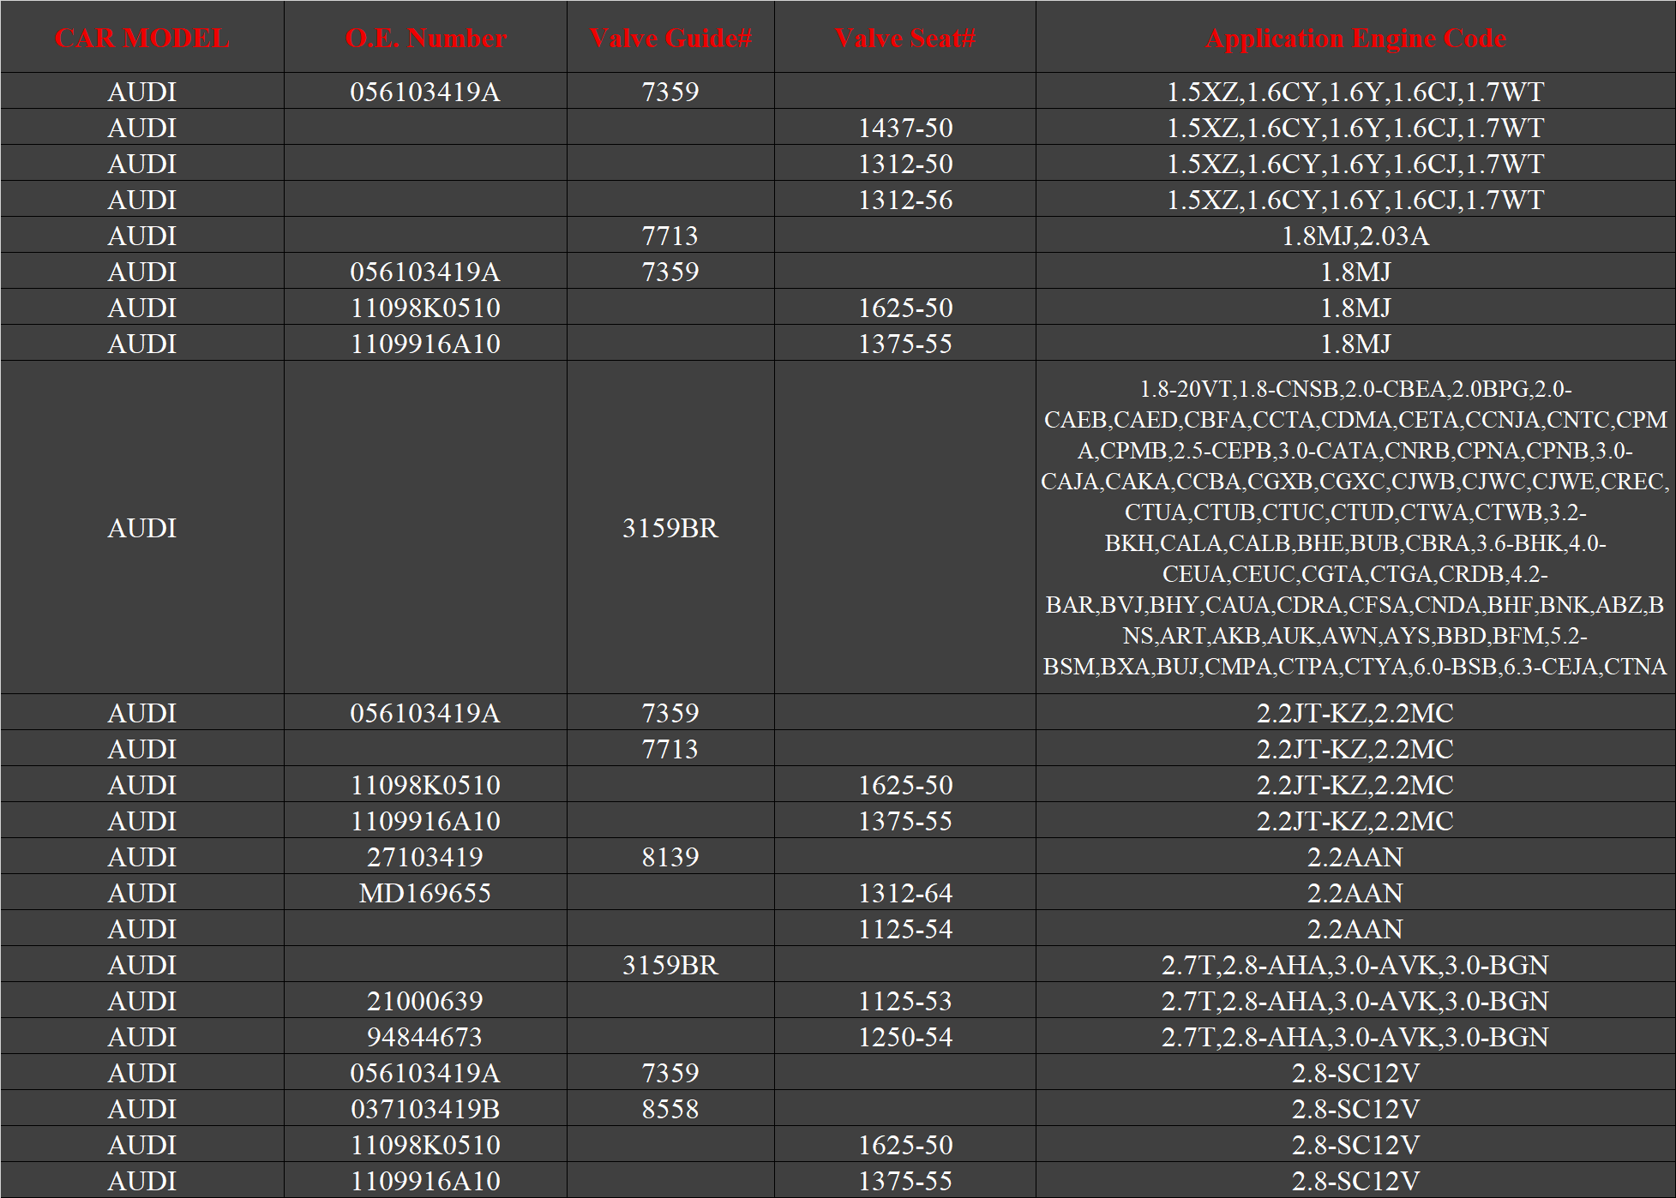This screenshot has width=1676, height=1198.
Task: Select 1109916A10 in the 2.2JT-KZ,2.2MC row
Action: 425,821
